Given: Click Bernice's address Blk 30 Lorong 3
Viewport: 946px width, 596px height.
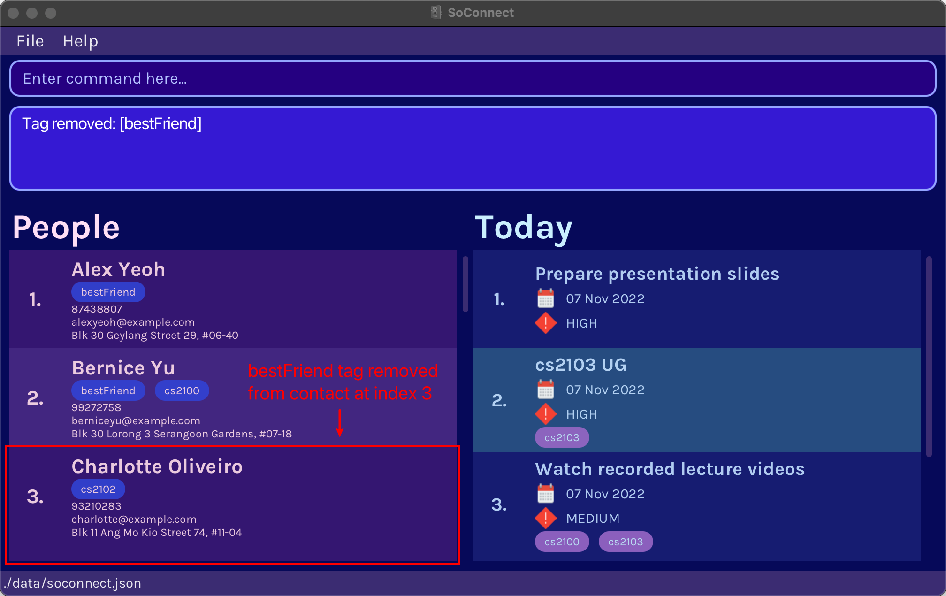Looking at the screenshot, I should coord(182,434).
